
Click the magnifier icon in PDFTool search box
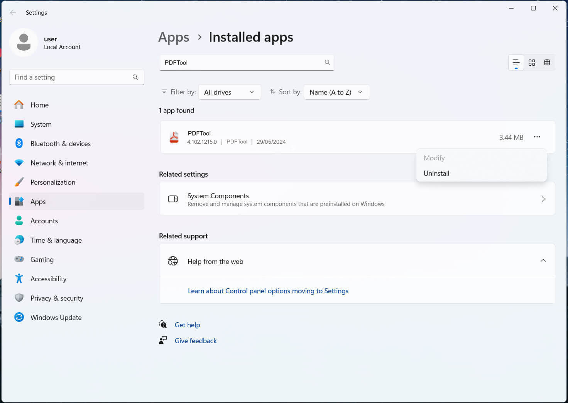pyautogui.click(x=327, y=62)
